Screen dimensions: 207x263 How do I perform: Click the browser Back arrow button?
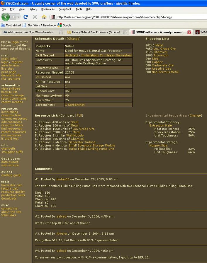point(6,17)
